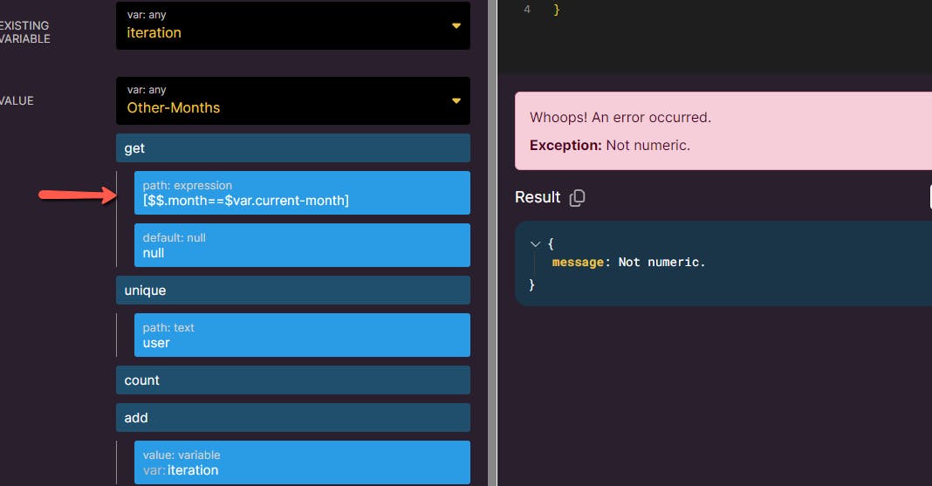Click line number 4 in code editor
The width and height of the screenshot is (932, 486).
coord(526,10)
